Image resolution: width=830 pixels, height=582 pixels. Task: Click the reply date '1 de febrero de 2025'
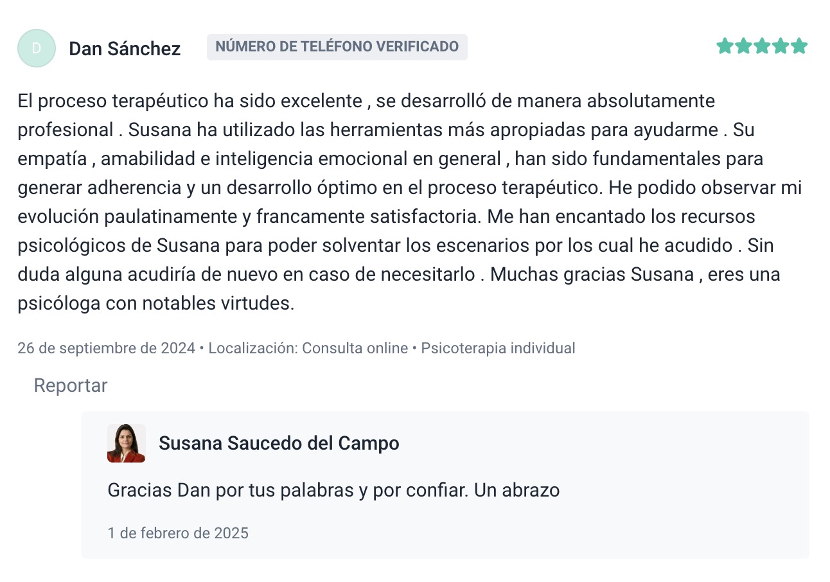coord(178,533)
